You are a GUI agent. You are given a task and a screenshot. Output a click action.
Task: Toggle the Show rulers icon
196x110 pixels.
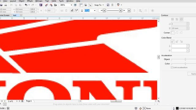(81, 5)
